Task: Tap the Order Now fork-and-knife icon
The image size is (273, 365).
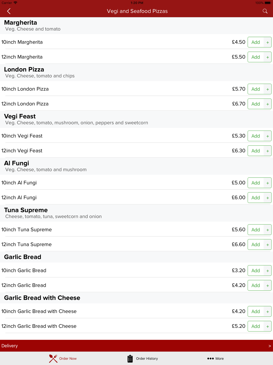Action: (53, 358)
